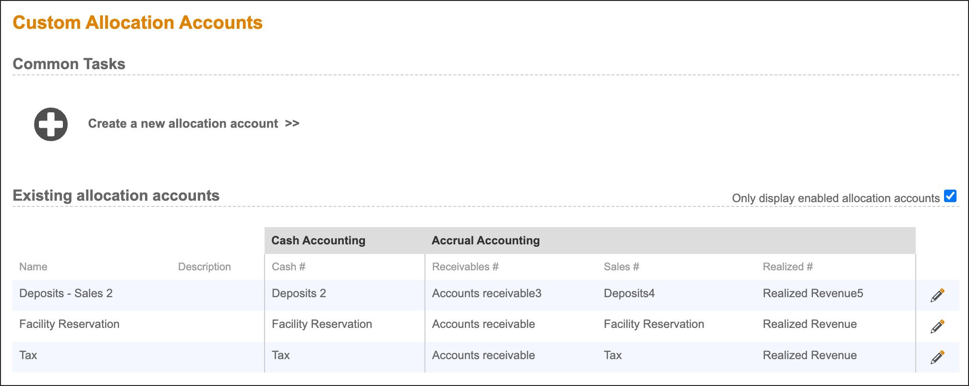Click the Sales # column header
This screenshot has width=969, height=386.
pos(621,267)
